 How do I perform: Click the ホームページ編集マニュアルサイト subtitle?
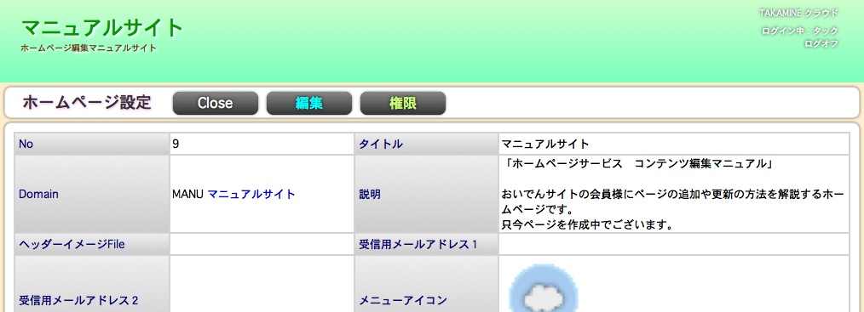point(88,48)
